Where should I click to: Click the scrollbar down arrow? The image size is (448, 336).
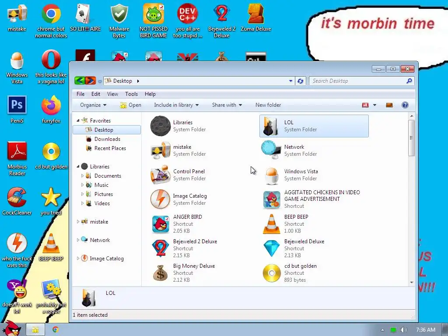pyautogui.click(x=411, y=282)
